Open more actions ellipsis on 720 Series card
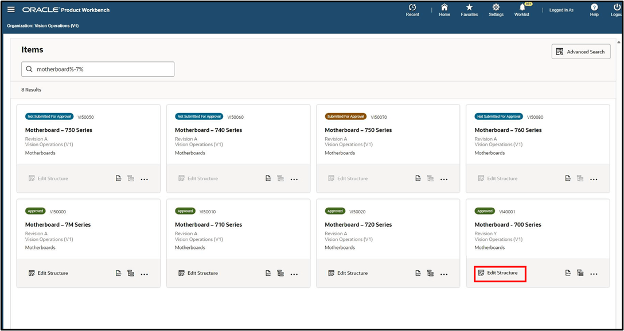 tap(444, 274)
